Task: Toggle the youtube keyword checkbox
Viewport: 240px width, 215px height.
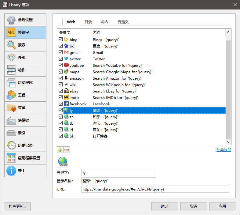Action: (x=60, y=65)
